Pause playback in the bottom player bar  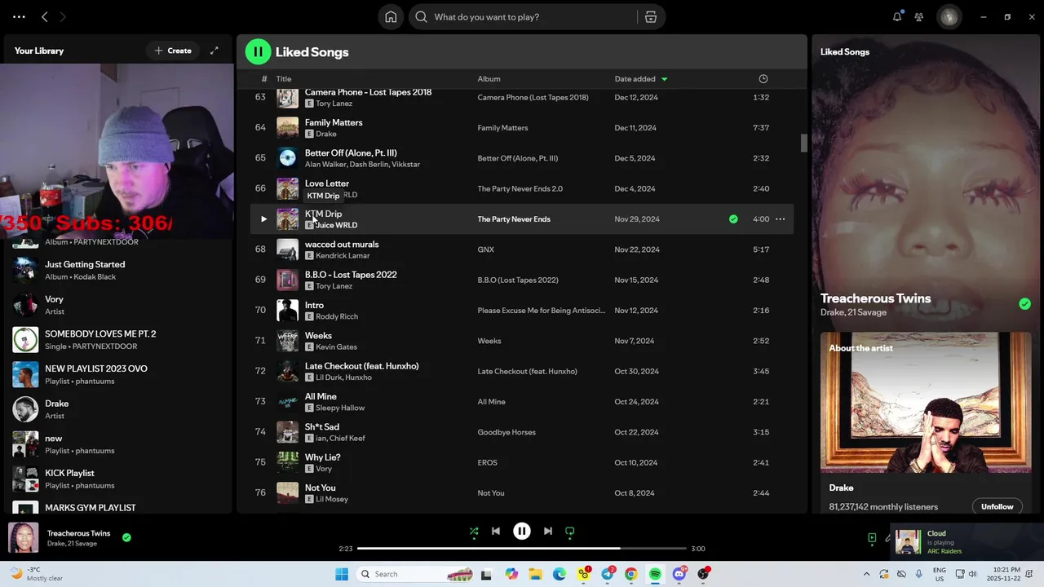point(522,531)
